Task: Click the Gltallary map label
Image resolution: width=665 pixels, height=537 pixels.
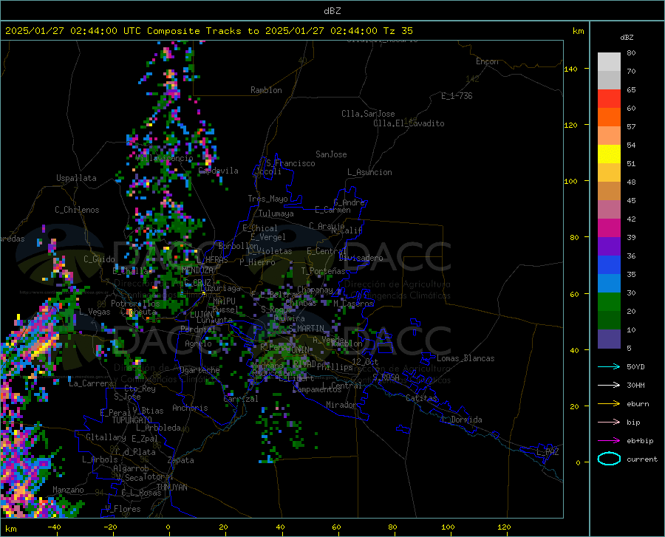Action: (106, 437)
